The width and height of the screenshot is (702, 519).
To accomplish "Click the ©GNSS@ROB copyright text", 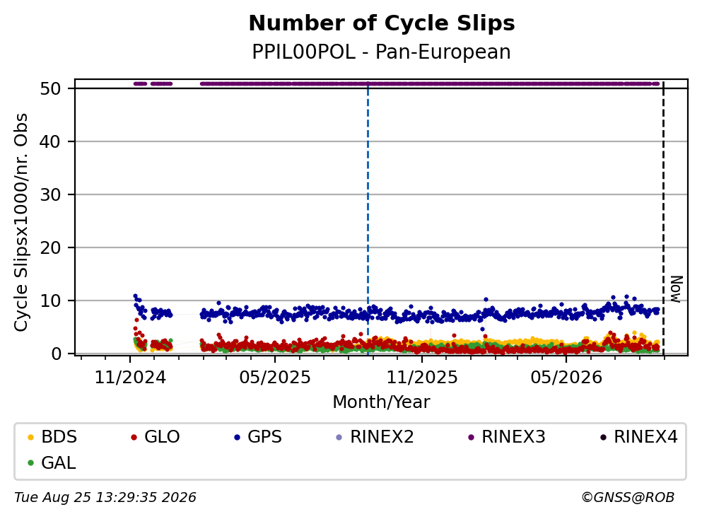I will [628, 498].
